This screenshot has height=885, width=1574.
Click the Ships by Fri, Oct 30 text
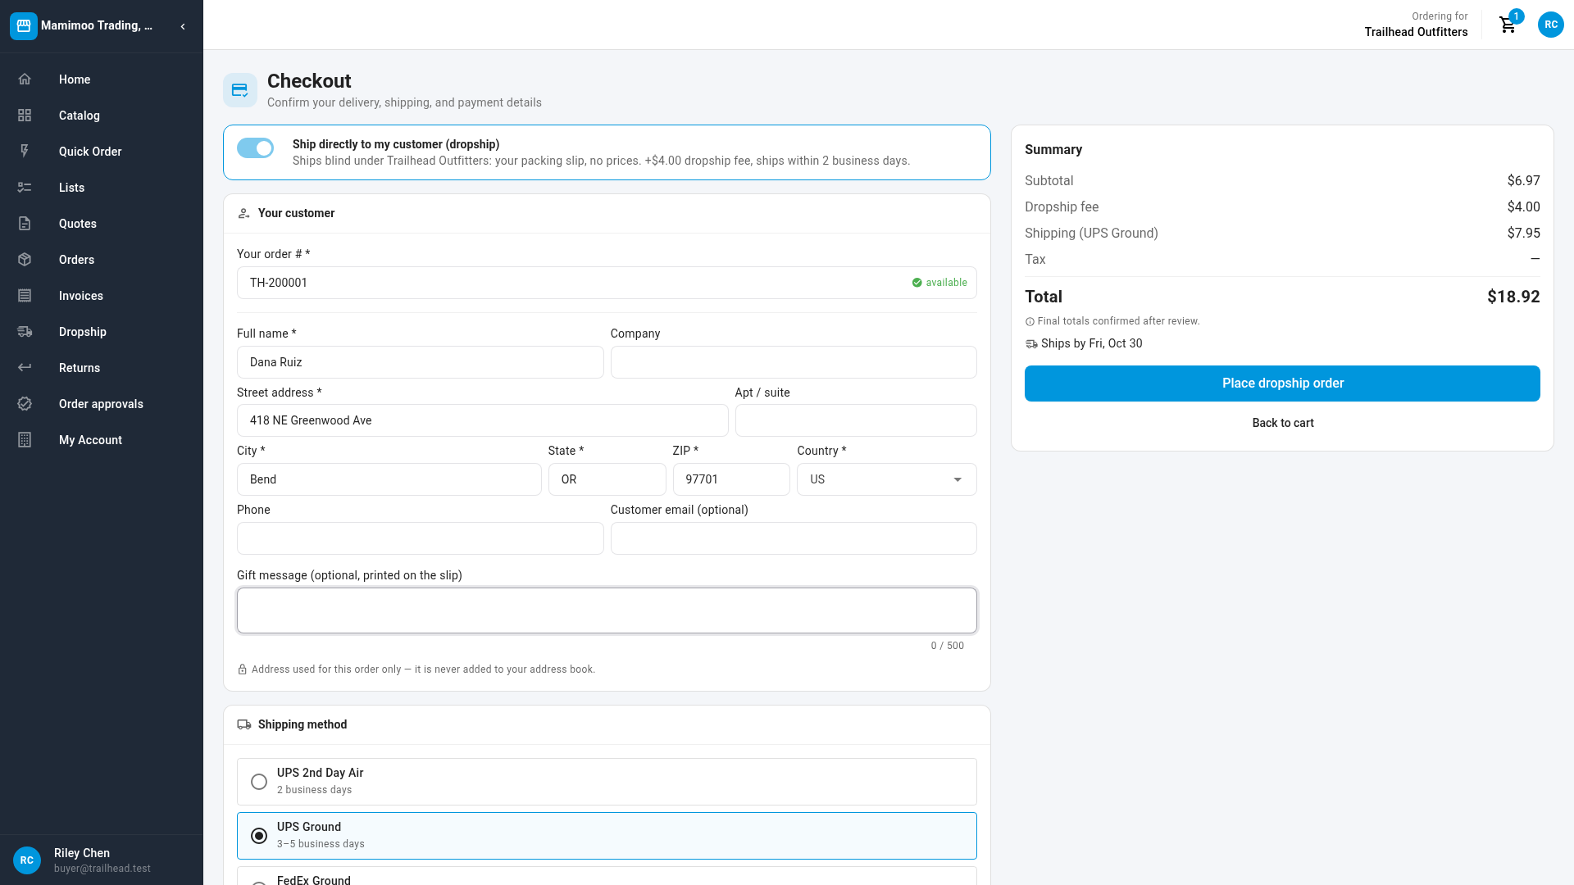[1091, 343]
